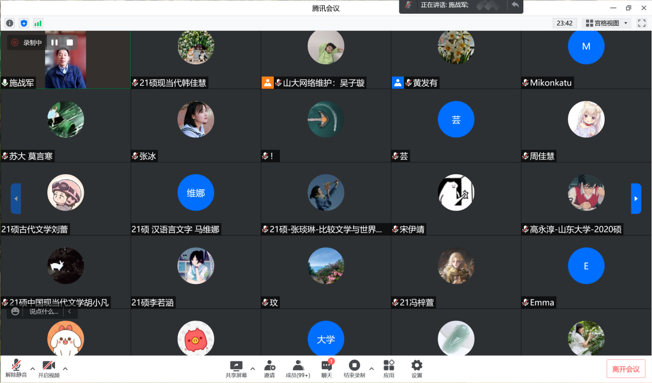Open the 邀请 invite icon
652x383 pixels.
tap(269, 369)
